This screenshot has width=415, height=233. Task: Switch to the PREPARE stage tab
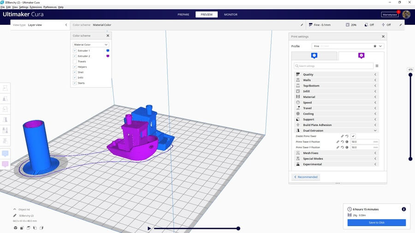click(184, 14)
